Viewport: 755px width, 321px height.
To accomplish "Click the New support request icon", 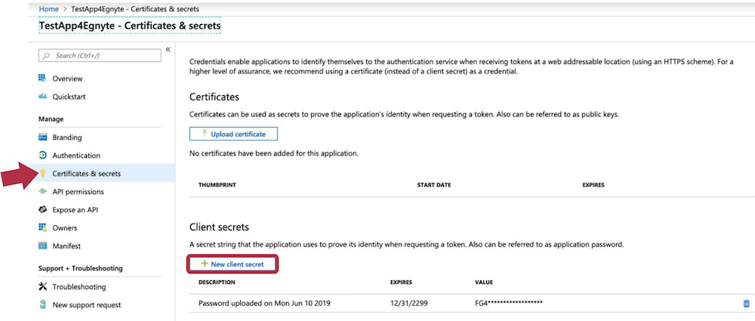I will (42, 304).
